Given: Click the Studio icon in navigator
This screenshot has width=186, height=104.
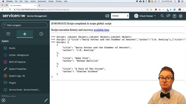Looking at the screenshot, I should [5, 48].
